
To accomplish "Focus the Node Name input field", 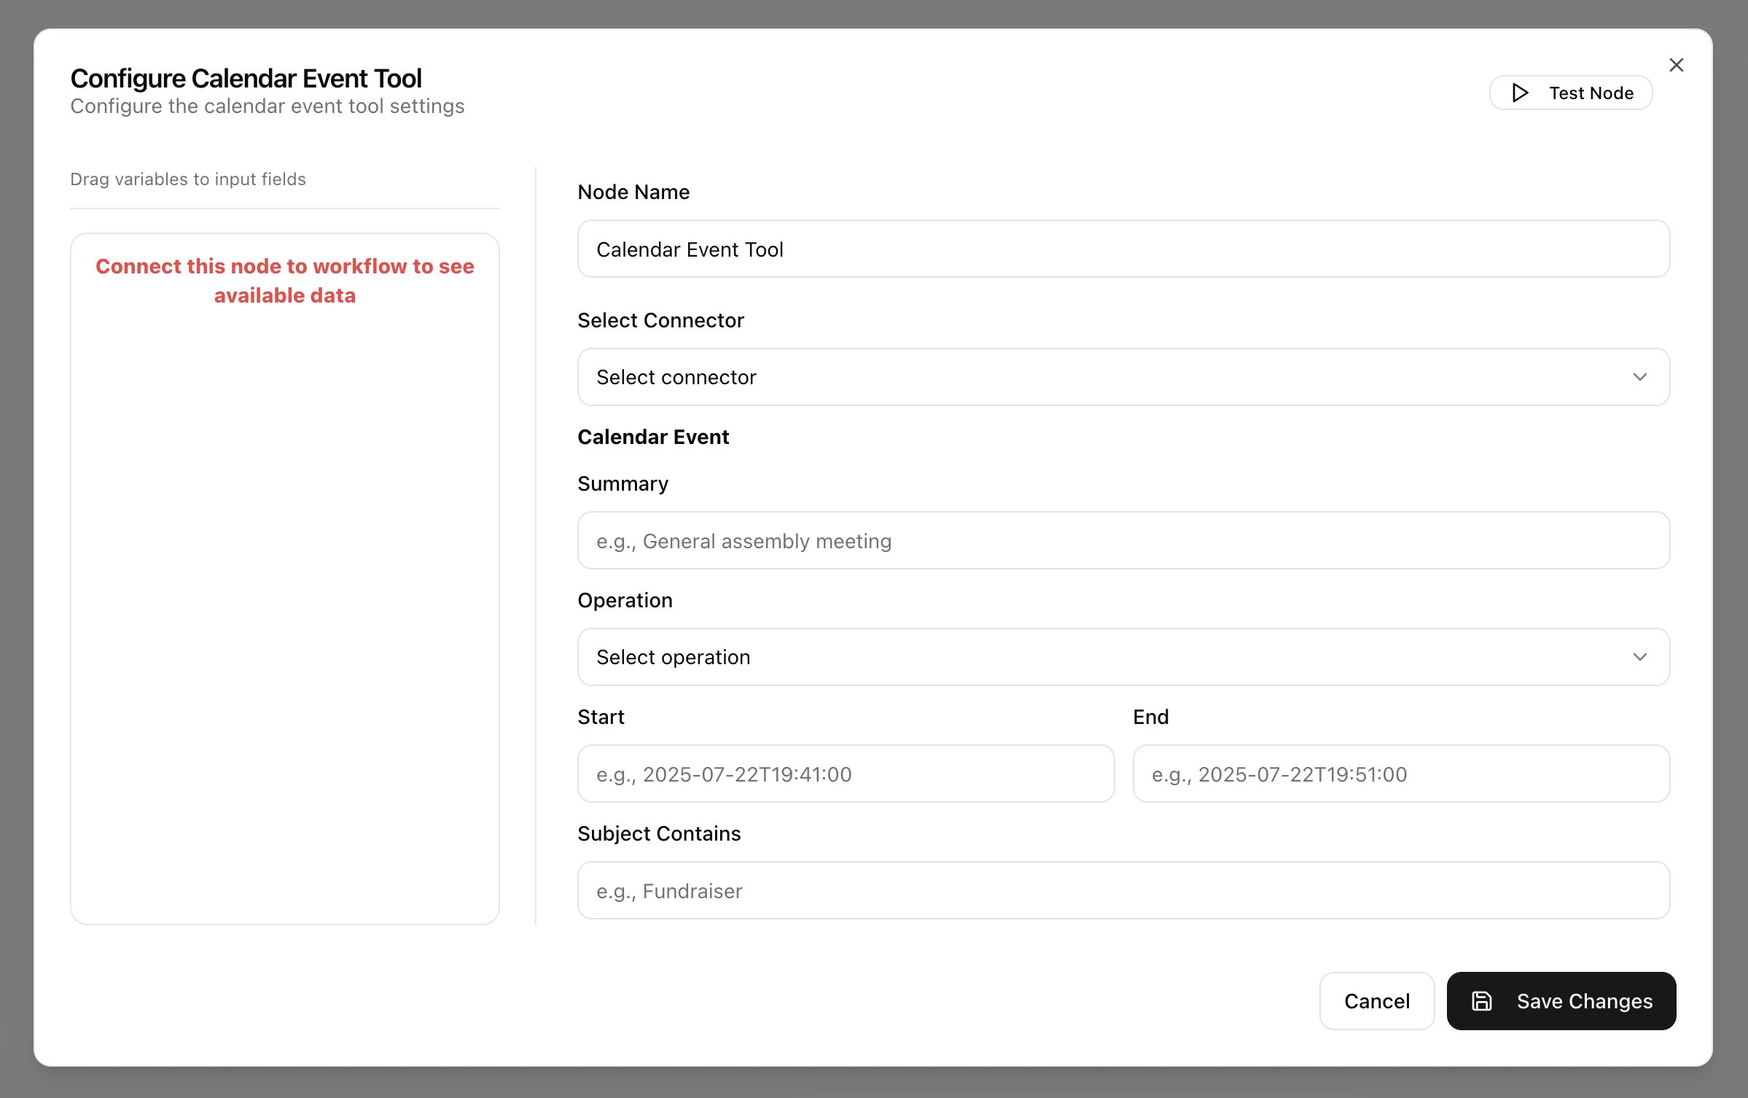I will click(1123, 249).
